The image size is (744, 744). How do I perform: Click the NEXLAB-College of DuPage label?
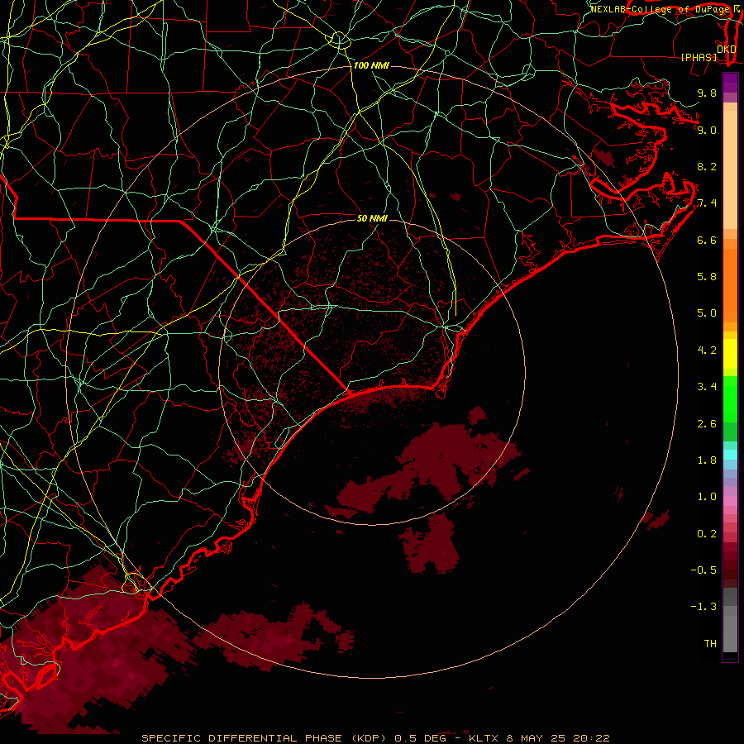point(661,9)
